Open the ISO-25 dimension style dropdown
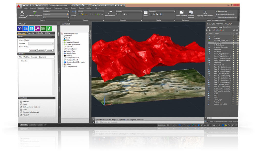The width and height of the screenshot is (256, 154). tap(91, 12)
